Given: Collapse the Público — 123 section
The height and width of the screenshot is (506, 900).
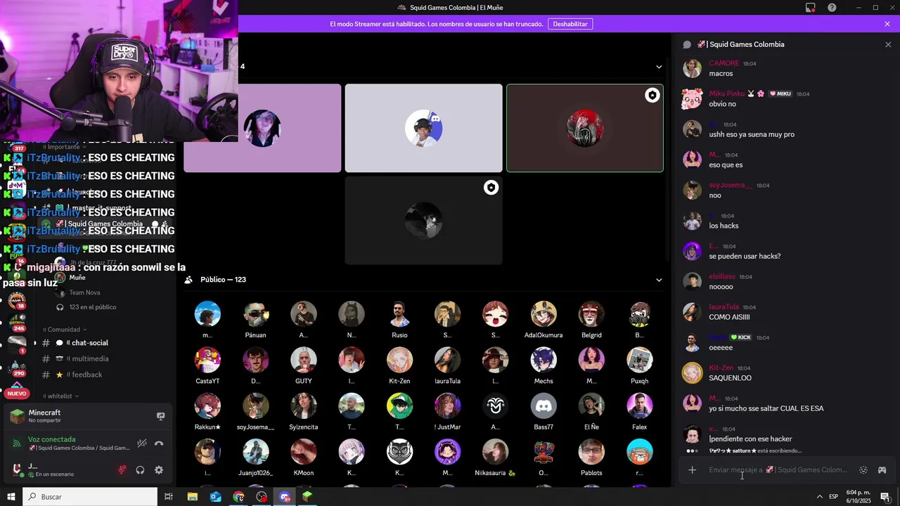Looking at the screenshot, I should [659, 280].
